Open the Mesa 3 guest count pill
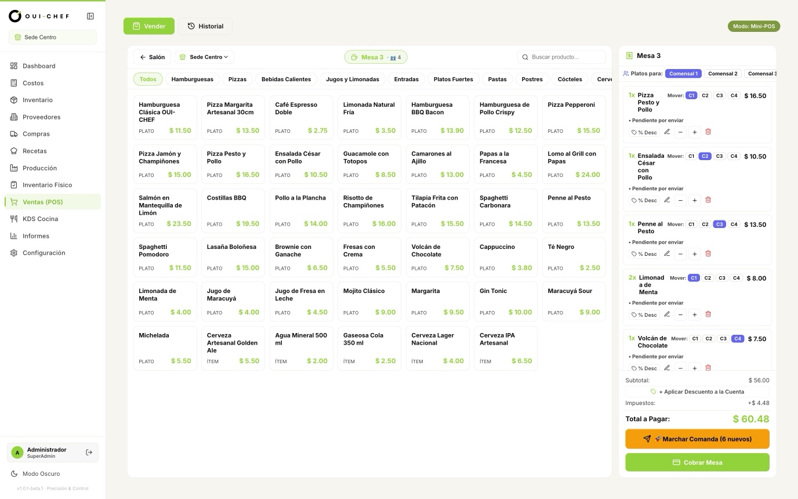Screen dimensions: 798x499 376,57
